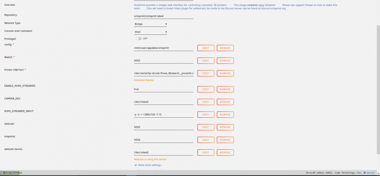Image resolution: width=380 pixels, height=176 pixels.
Task: Click the Repository field with octoprint/octoprint:latest
Action: [x=163, y=16]
